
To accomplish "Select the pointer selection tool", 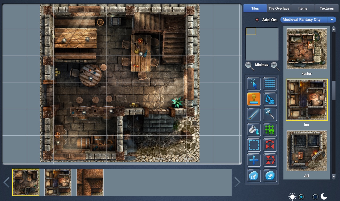I will click(x=254, y=84).
